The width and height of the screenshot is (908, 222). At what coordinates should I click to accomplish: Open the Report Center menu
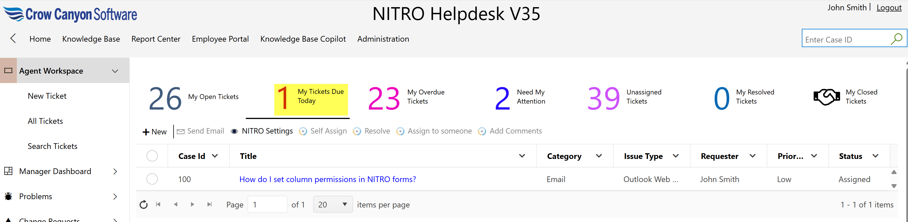[x=156, y=39]
